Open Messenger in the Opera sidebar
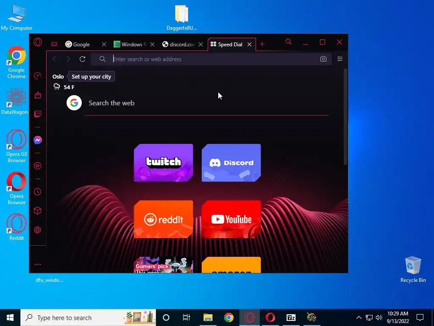Viewport: 434px width, 326px height. [38, 140]
